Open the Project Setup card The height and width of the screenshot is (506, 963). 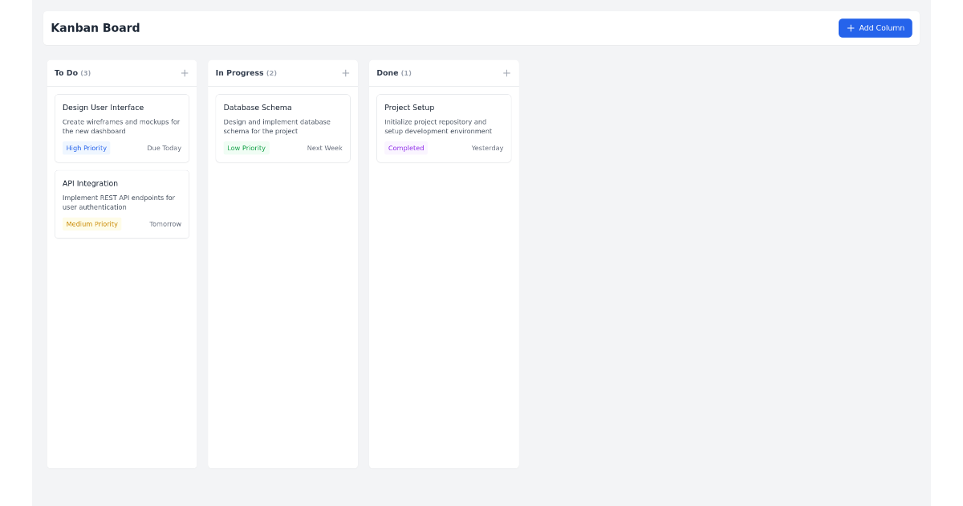coord(444,127)
